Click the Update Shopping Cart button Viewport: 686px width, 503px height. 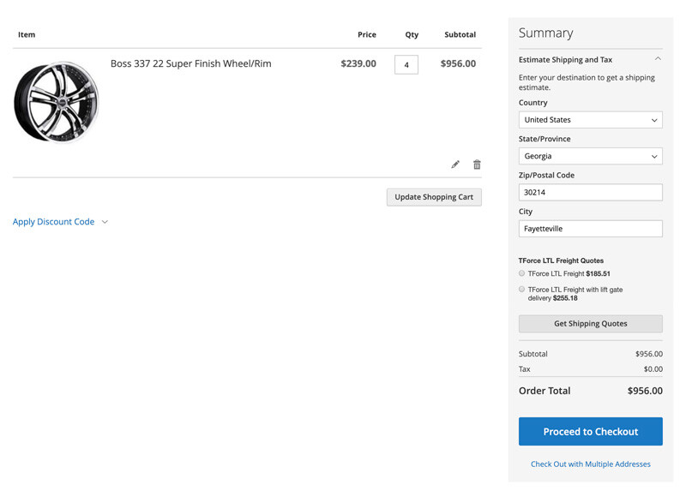[434, 197]
